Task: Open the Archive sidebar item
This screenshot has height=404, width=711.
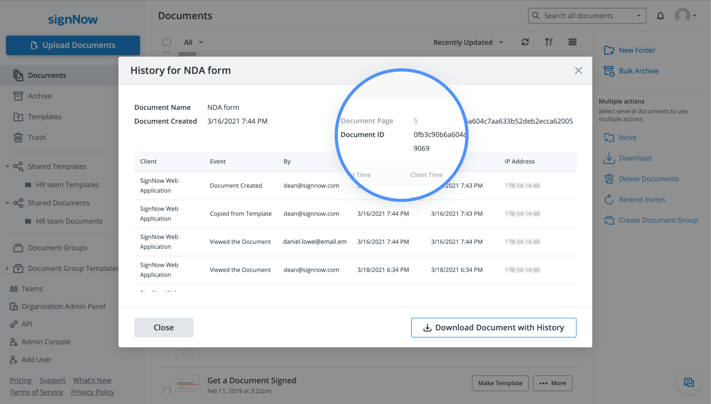Action: (40, 96)
